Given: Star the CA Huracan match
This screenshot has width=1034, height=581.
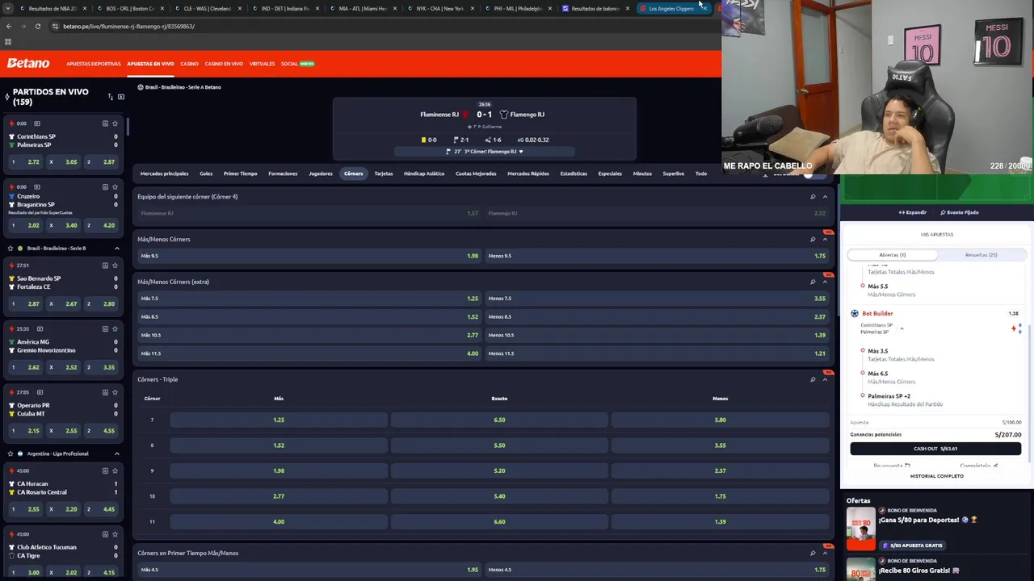Looking at the screenshot, I should [x=115, y=470].
